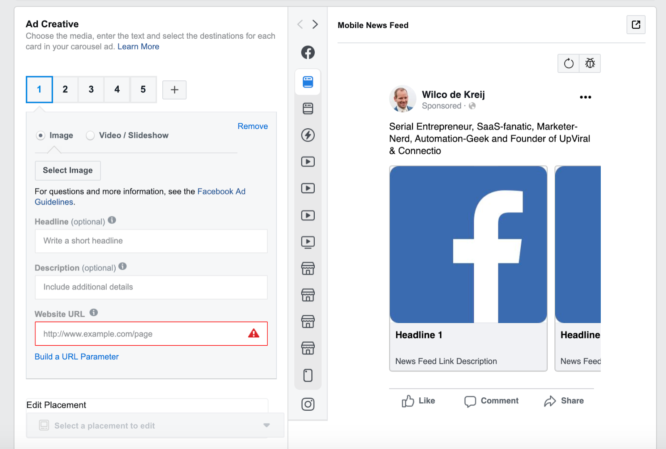Click Wilco de Kreij's profile picture

pos(403,99)
